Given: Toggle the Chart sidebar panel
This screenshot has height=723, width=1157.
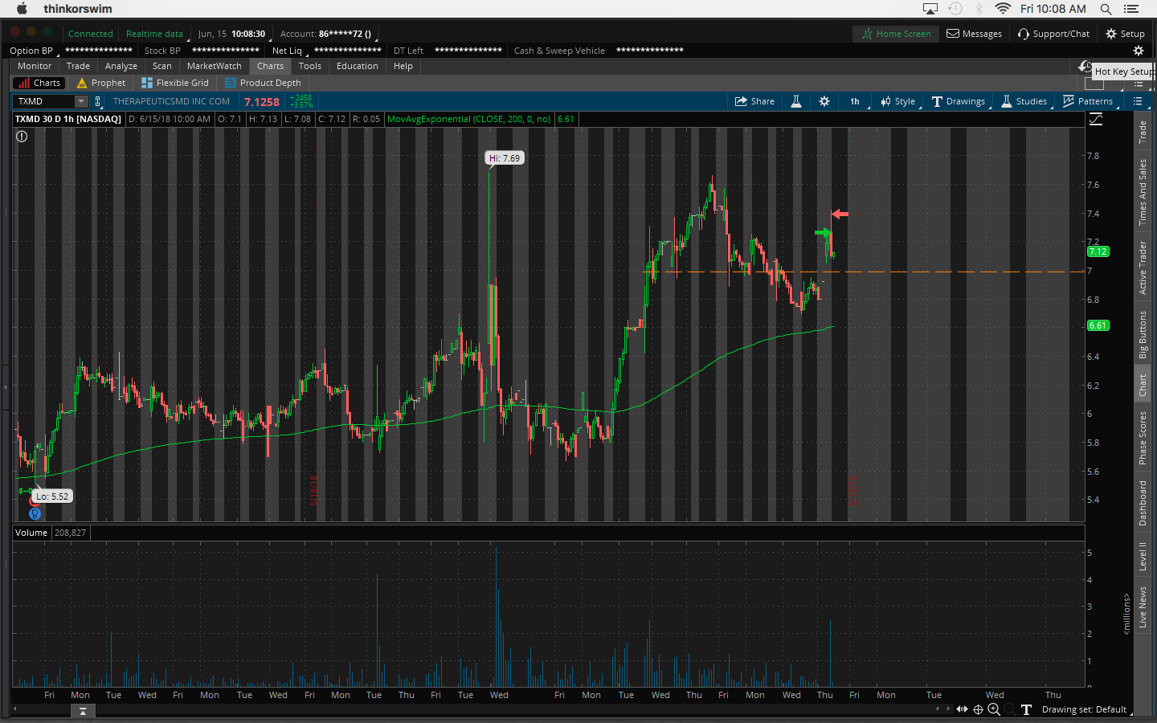Looking at the screenshot, I should [1142, 385].
